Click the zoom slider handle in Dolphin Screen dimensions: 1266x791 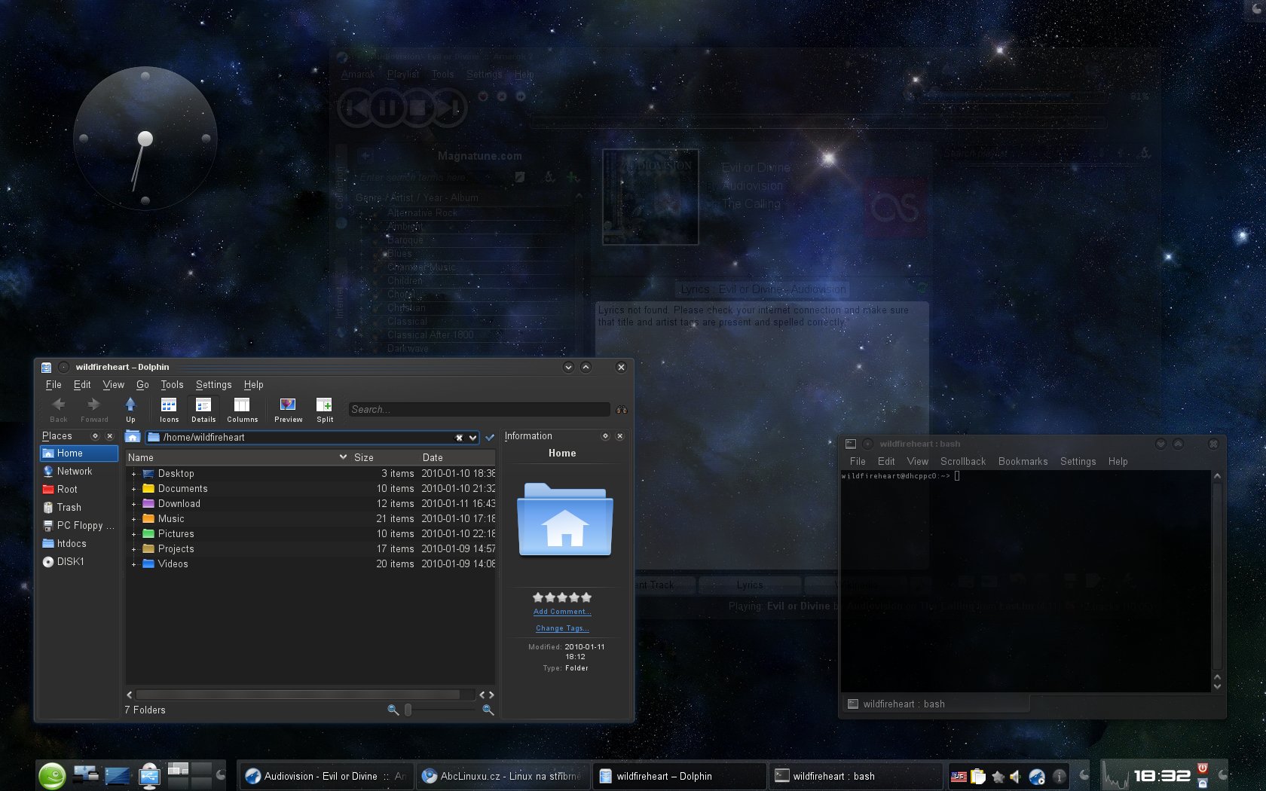pyautogui.click(x=408, y=710)
